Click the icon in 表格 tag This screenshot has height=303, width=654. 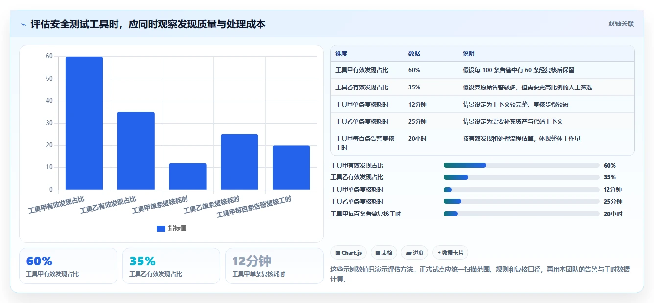(x=378, y=253)
